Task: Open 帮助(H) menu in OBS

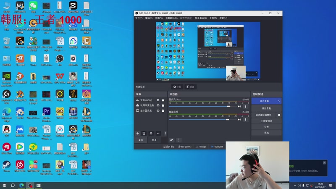Action: [223, 18]
